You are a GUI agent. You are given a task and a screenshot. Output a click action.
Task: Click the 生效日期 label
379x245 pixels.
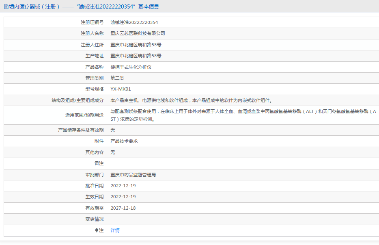95,197
